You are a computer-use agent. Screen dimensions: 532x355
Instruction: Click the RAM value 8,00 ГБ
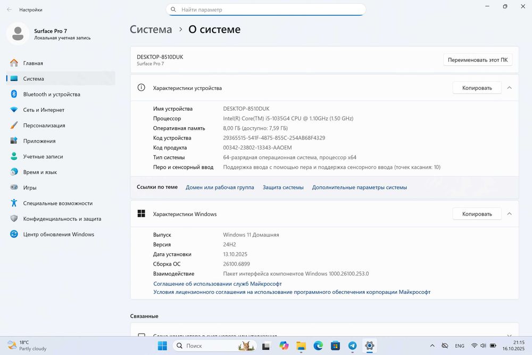[x=255, y=128]
